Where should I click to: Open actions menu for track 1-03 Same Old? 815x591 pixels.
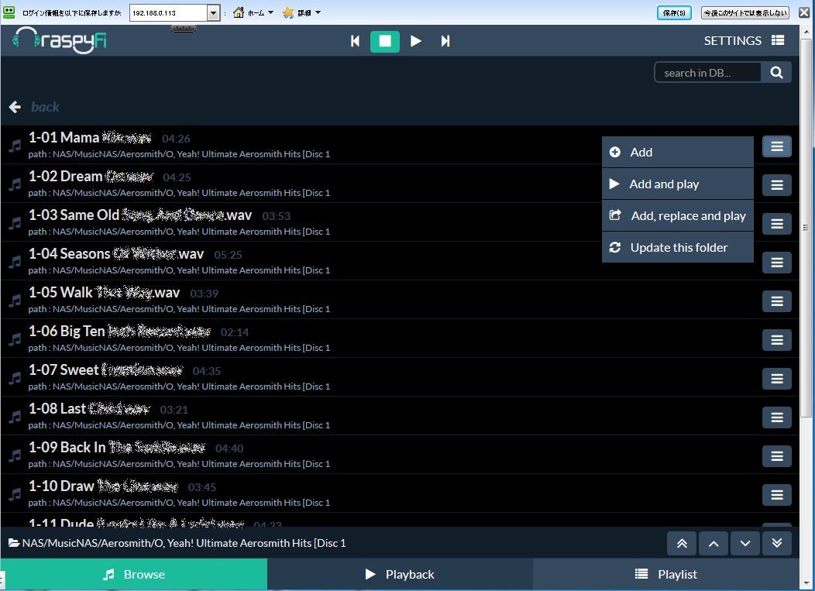point(777,224)
